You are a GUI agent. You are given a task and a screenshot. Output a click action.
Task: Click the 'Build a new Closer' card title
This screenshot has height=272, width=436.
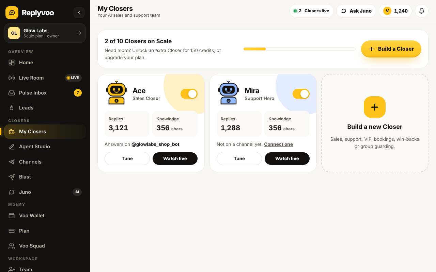(375, 127)
